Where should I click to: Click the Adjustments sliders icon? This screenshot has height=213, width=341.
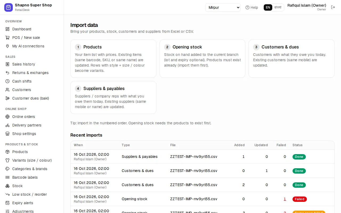[x=7, y=211]
